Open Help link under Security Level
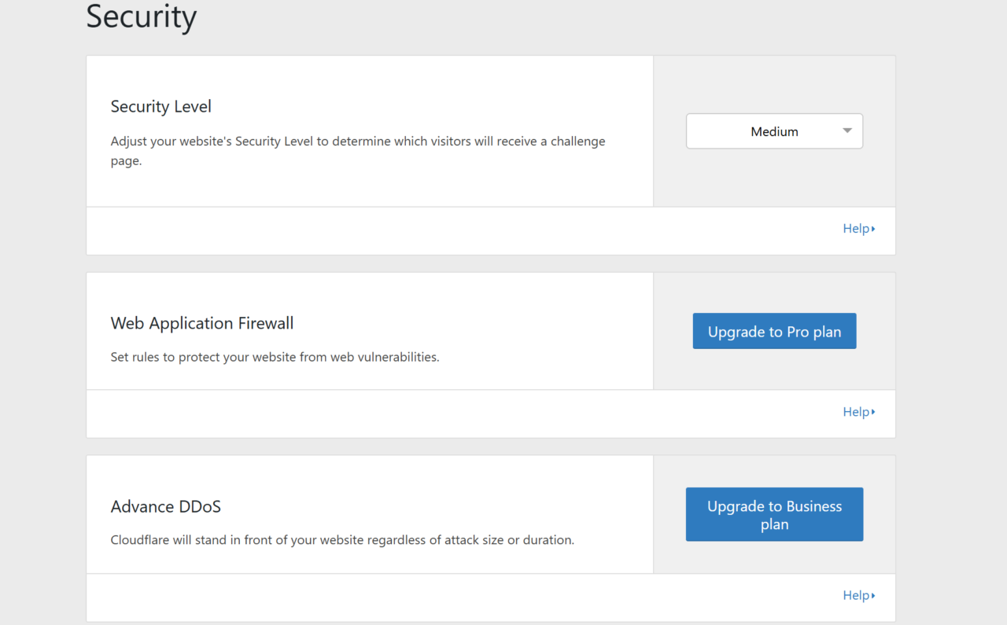The width and height of the screenshot is (1007, 625). 855,229
